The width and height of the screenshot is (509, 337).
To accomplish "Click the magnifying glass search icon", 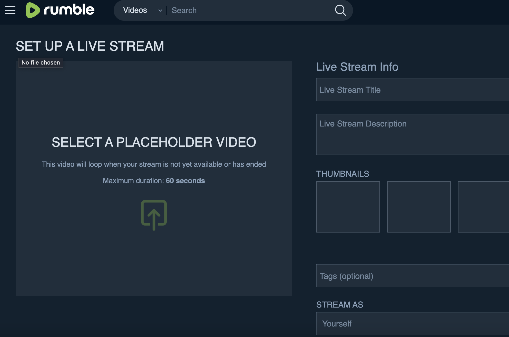I will [x=340, y=10].
